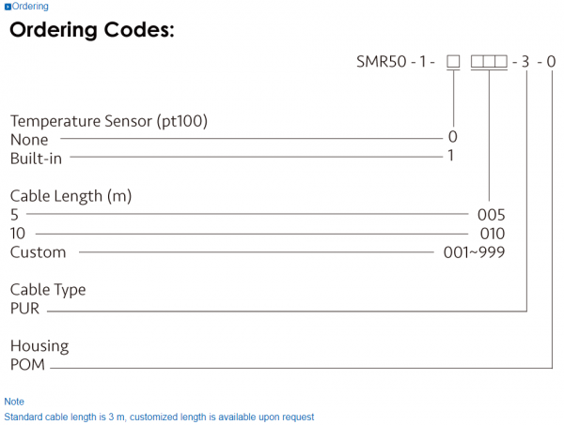Click the Cable Length (m) label
The height and width of the screenshot is (425, 564).
click(71, 196)
